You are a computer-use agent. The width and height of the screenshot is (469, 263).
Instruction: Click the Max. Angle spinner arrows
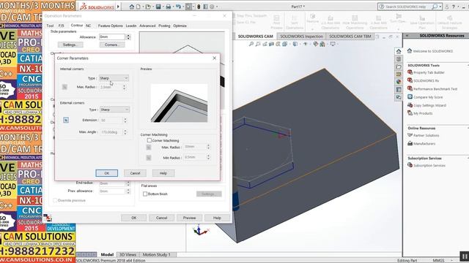[125, 131]
